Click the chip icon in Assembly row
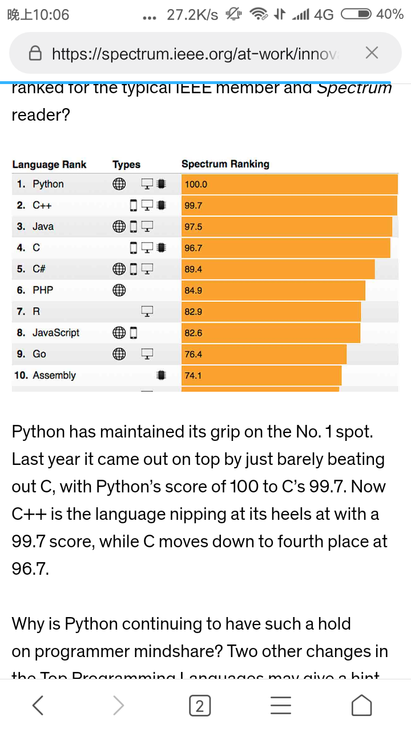Screen dimensions: 411x732 [x=161, y=376]
